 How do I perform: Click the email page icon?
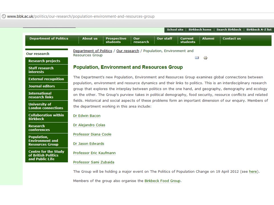[x=197, y=58]
